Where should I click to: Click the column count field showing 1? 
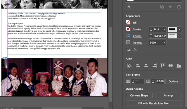tap(139, 81)
